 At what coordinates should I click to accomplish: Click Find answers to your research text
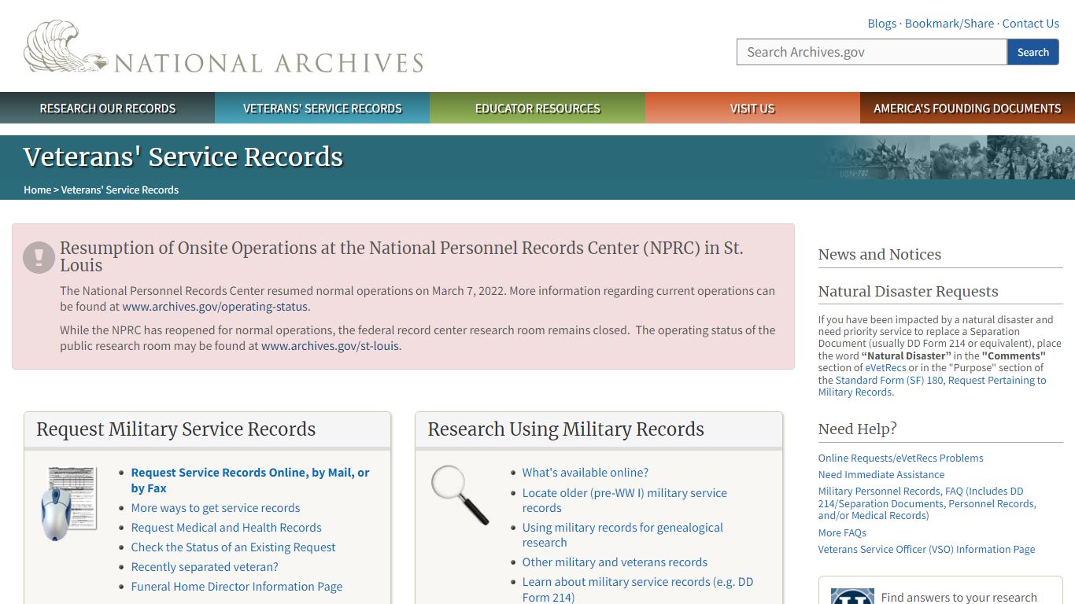(959, 598)
